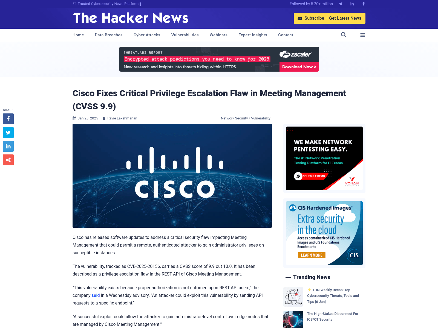Open THN Weekly Recap trending article
Viewport: 438px width, 328px height.
333,296
